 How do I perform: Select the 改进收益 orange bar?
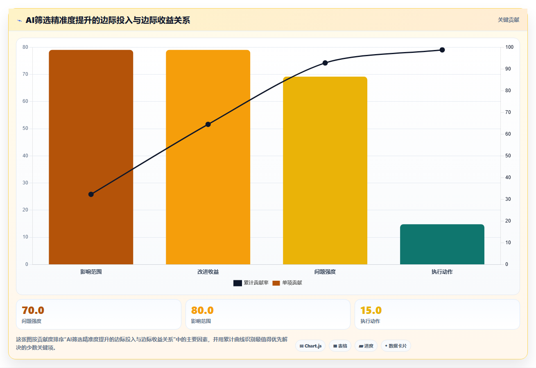208,157
